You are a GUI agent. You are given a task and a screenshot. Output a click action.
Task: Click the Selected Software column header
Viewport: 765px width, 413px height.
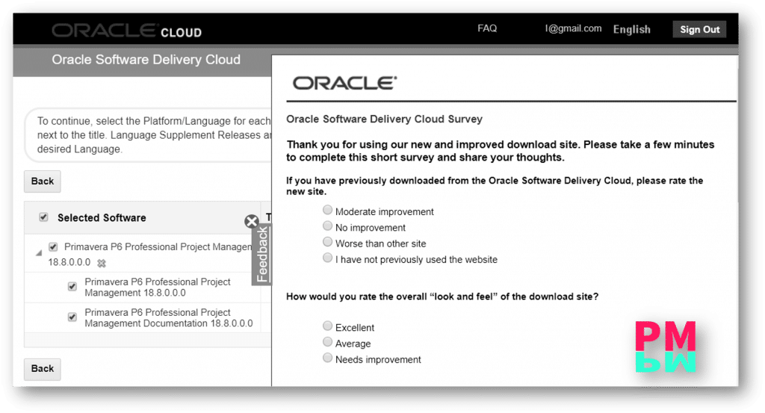(x=102, y=218)
